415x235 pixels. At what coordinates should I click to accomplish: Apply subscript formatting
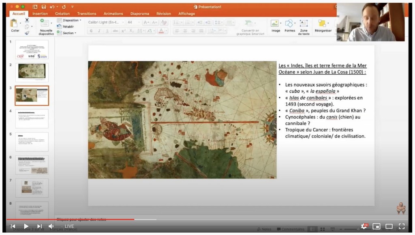(132, 31)
